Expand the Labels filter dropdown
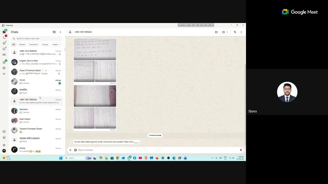Viewport: 328px width, 184px height. point(56,44)
